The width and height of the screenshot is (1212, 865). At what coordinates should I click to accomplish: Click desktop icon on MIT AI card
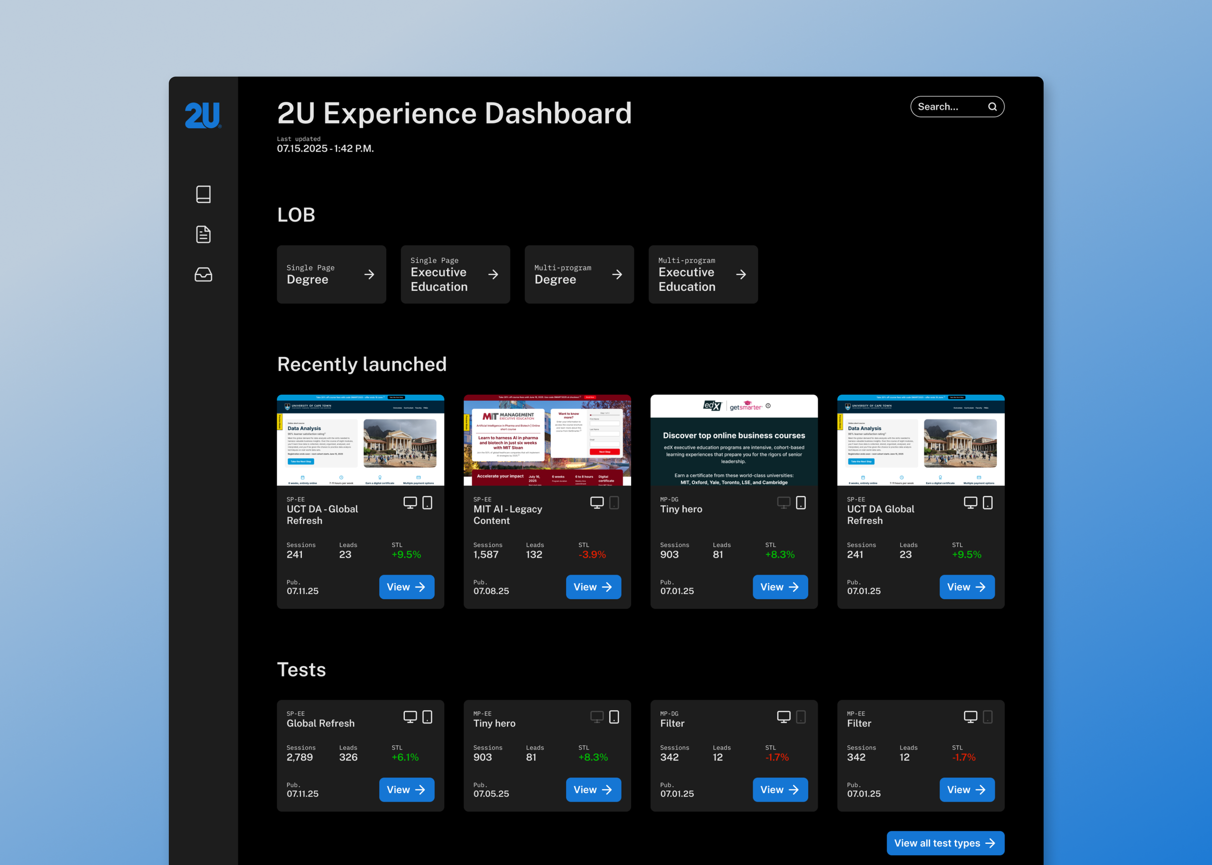click(x=597, y=503)
